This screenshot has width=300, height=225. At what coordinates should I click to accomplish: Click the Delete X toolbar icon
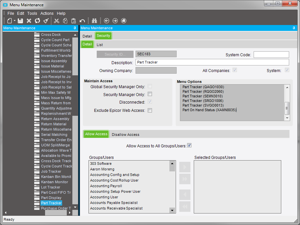(x=29, y=21)
